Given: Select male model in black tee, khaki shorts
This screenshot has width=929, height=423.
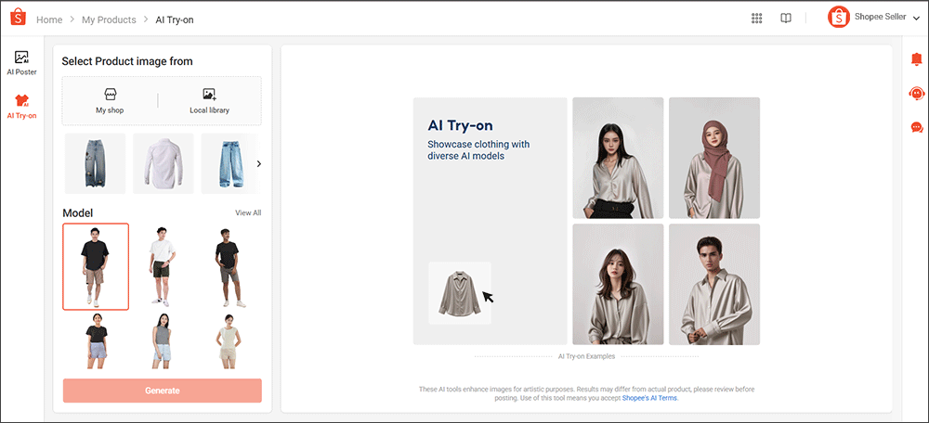Looking at the screenshot, I should [x=96, y=267].
